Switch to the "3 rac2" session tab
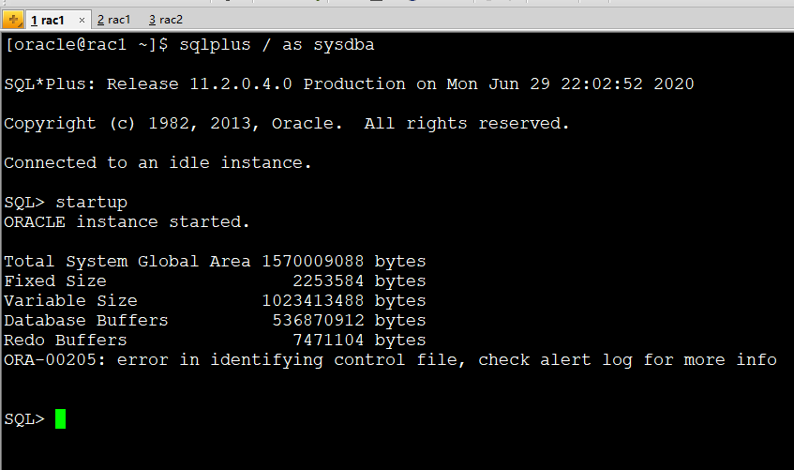Viewport: 794px width, 470px height. 166,20
